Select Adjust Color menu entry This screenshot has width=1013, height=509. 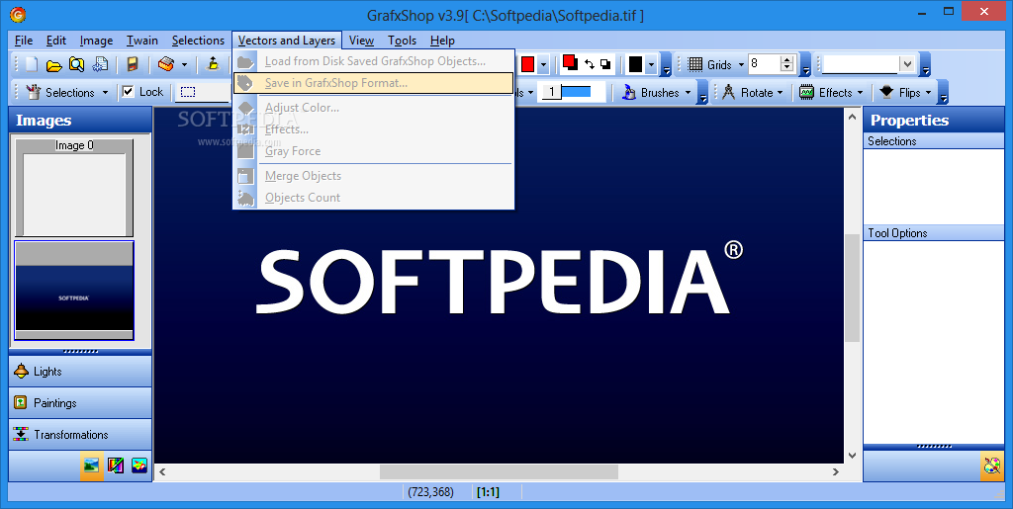[373, 107]
